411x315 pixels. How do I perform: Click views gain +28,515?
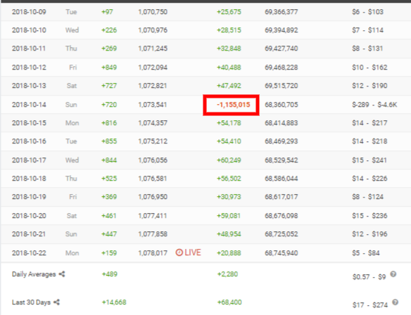pyautogui.click(x=229, y=30)
